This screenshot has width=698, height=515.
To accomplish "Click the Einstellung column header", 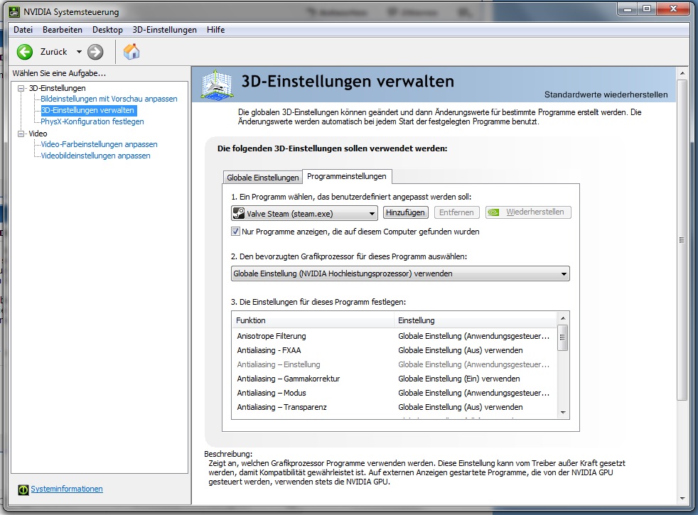I will click(x=476, y=320).
